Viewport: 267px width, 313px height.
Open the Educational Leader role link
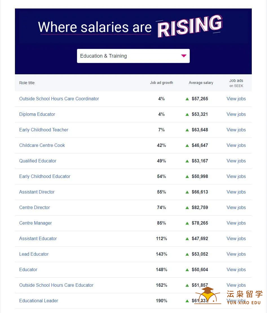[39, 301]
